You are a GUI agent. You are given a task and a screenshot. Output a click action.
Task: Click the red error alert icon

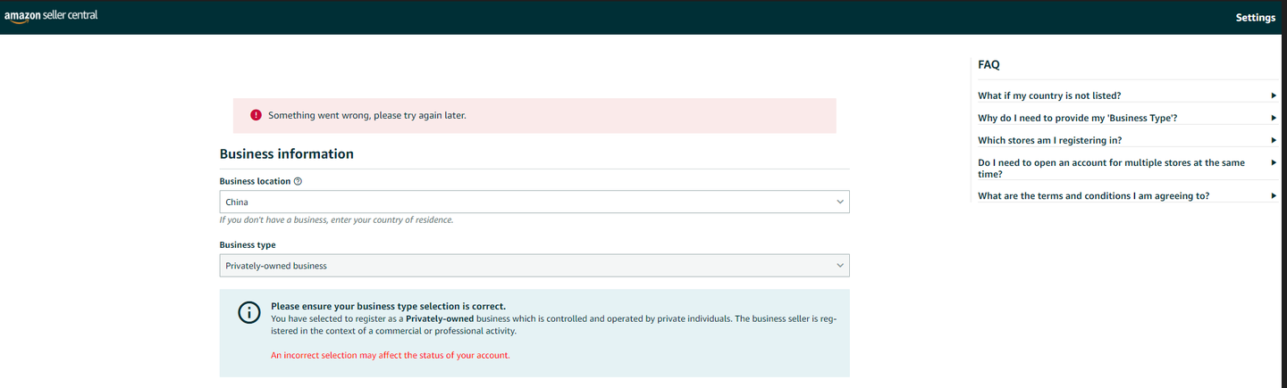[256, 115]
